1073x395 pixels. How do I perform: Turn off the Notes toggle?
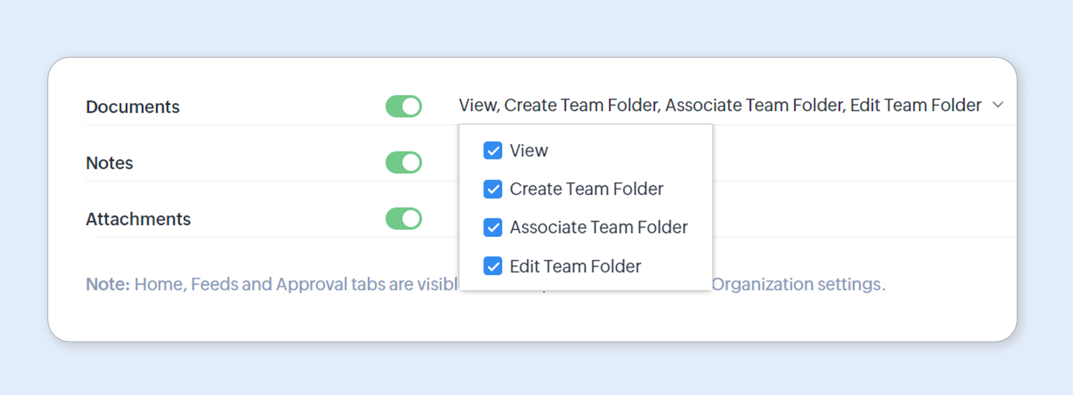[404, 163]
